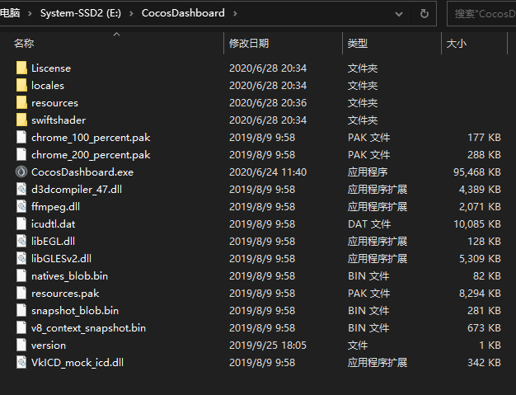Viewport: 516px width, 395px height.
Task: Expand the chevron before System-SSD2 (E:)
Action: 30,13
